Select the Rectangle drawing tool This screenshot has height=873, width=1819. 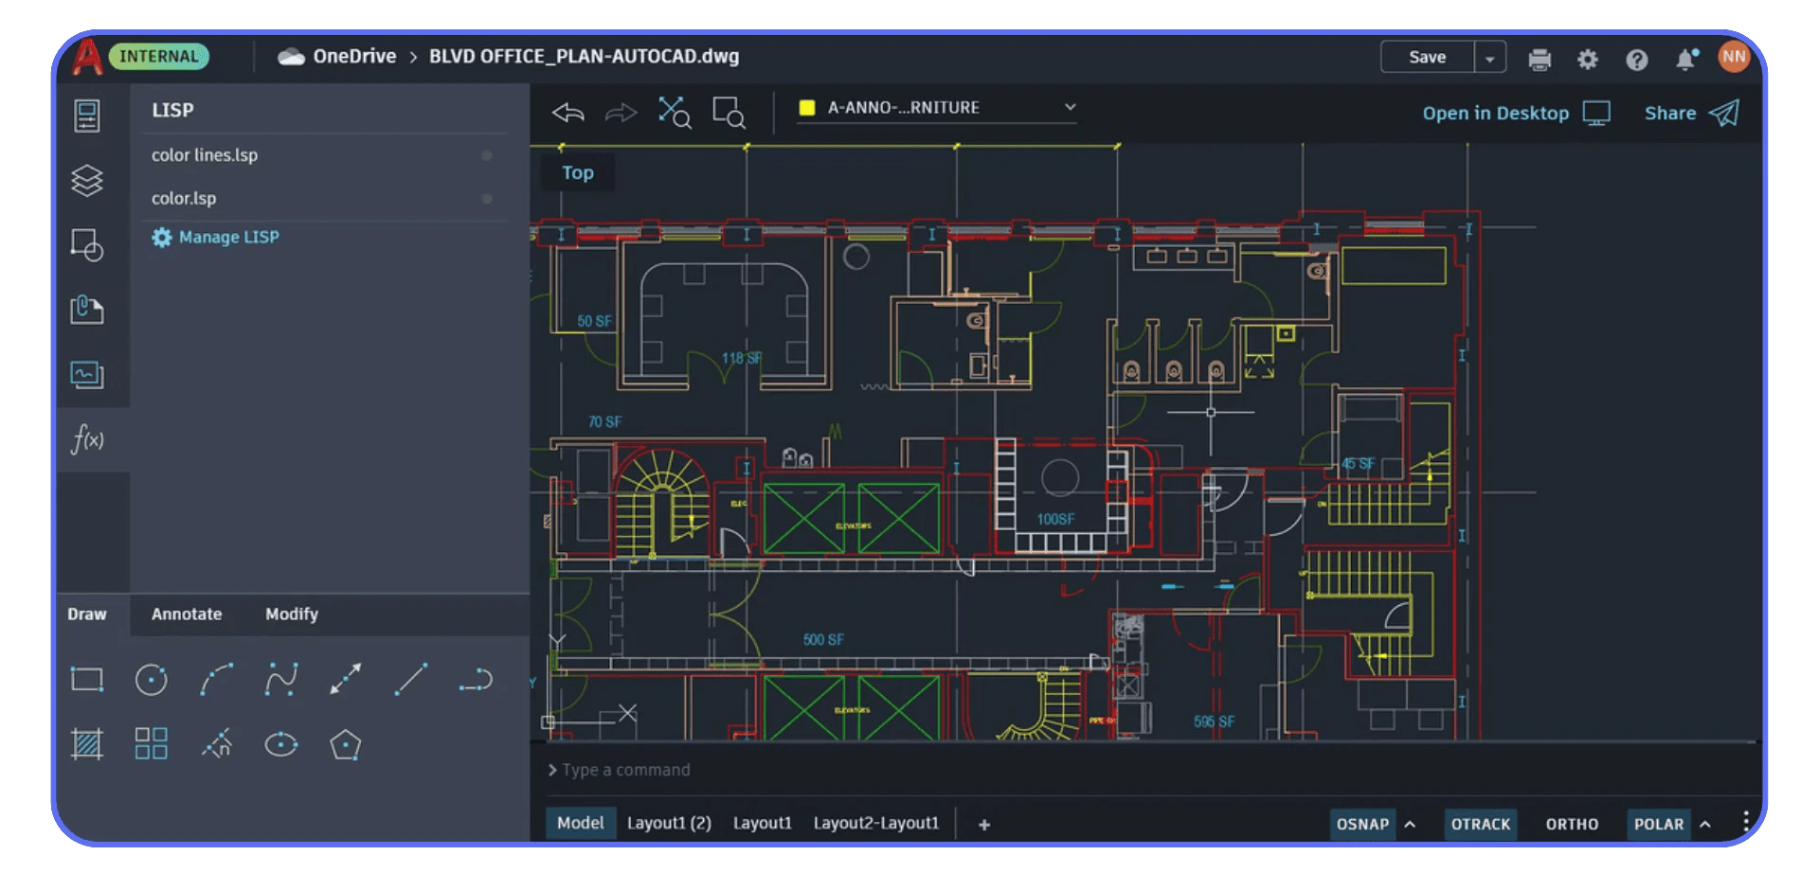86,679
